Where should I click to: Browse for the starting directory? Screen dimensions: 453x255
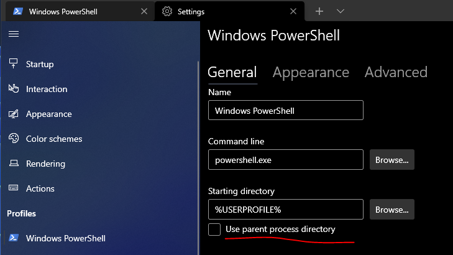tap(392, 210)
